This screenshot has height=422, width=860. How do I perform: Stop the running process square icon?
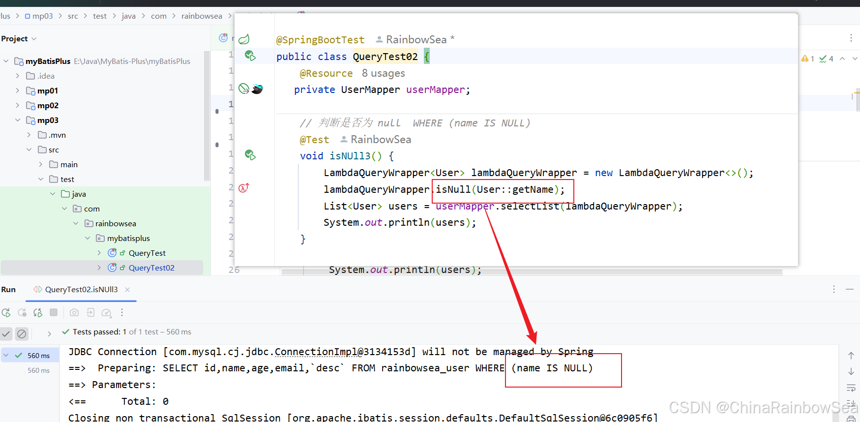pyautogui.click(x=54, y=312)
